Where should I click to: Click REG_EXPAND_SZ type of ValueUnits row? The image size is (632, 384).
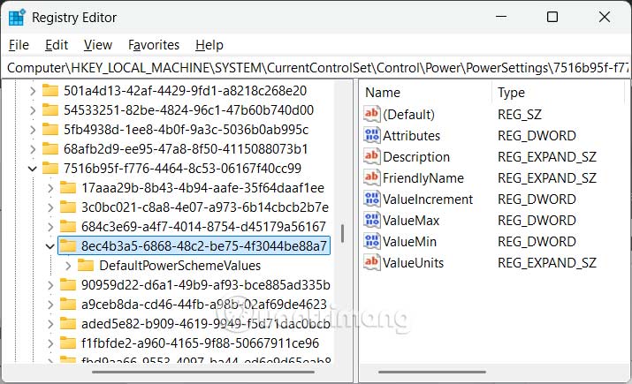pyautogui.click(x=546, y=263)
